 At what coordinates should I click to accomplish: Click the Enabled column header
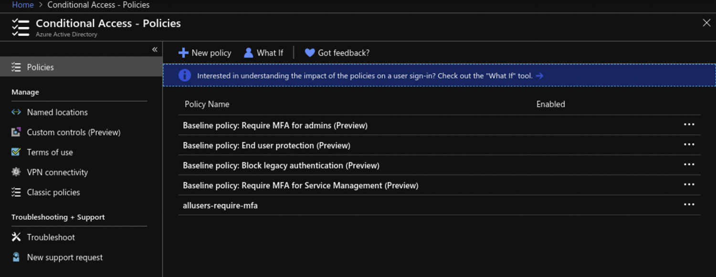pos(551,104)
